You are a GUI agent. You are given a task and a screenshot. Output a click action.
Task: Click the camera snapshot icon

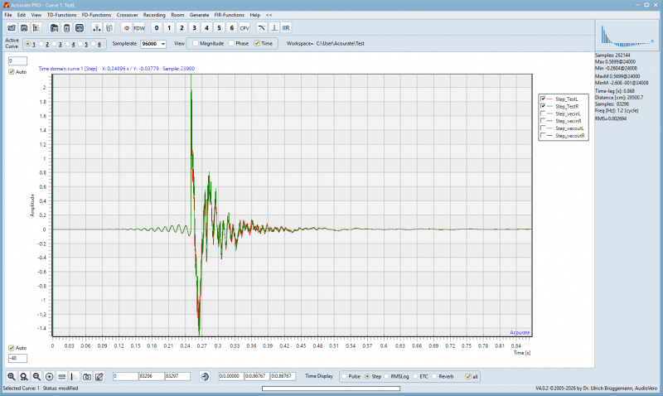point(87,376)
